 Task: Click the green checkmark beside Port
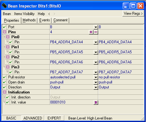click(x=4, y=27)
